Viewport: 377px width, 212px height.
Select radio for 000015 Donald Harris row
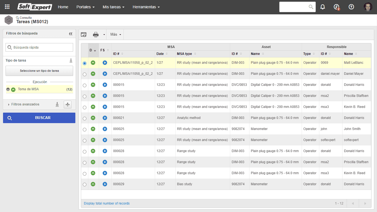84,85
